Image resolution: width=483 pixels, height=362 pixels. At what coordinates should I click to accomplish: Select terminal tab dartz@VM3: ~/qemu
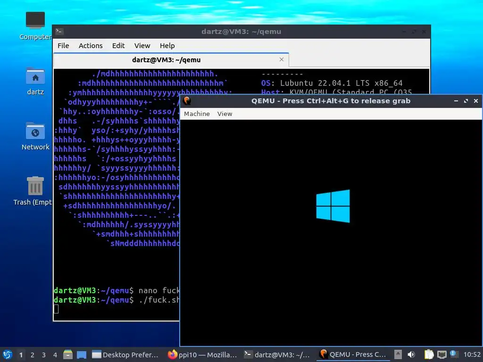coord(171,60)
